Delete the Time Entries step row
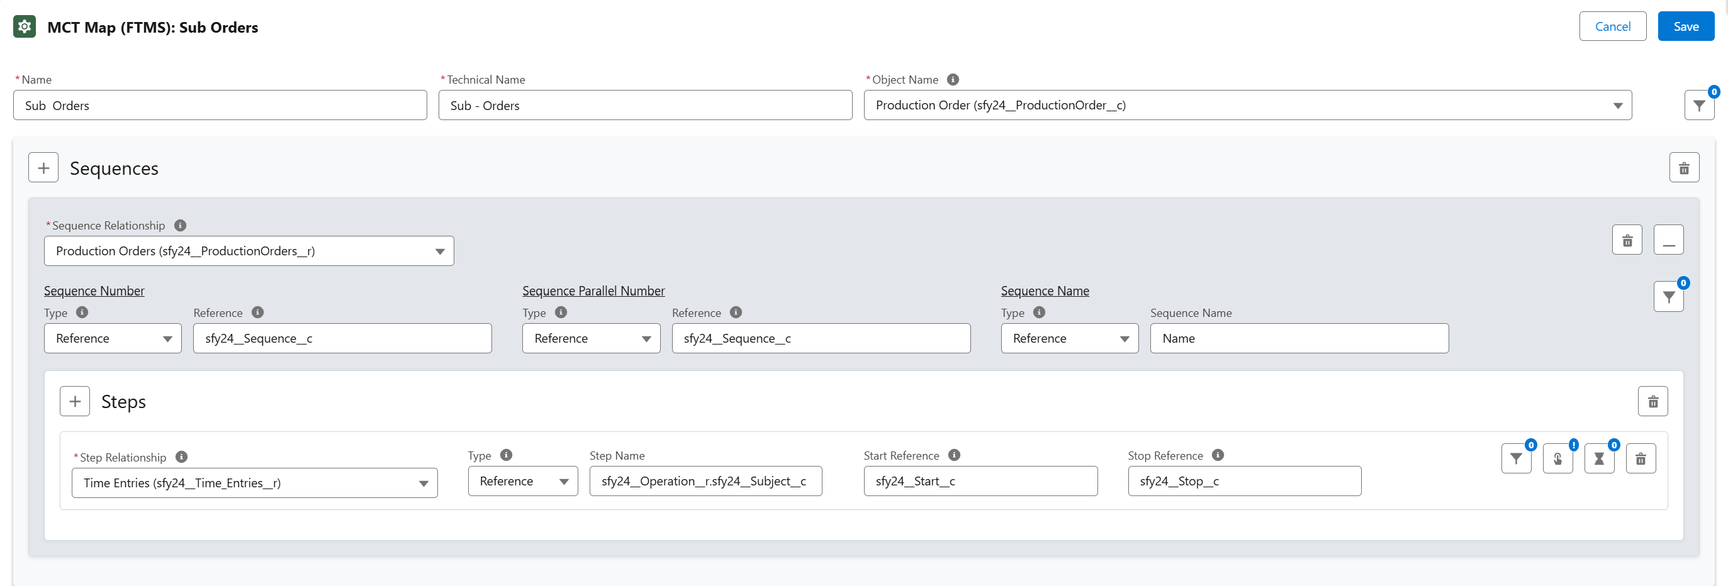Screen dimensions: 1728x586 [1640, 458]
